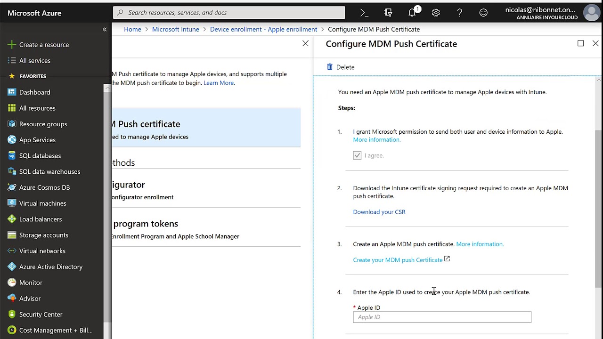Open App Services icon
Image resolution: width=603 pixels, height=339 pixels.
pos(12,140)
